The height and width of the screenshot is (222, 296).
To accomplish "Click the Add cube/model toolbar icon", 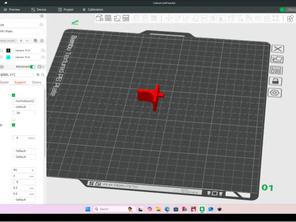I will 99,18.
